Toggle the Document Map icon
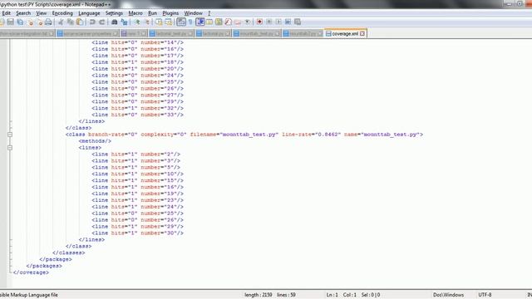 [219, 22]
